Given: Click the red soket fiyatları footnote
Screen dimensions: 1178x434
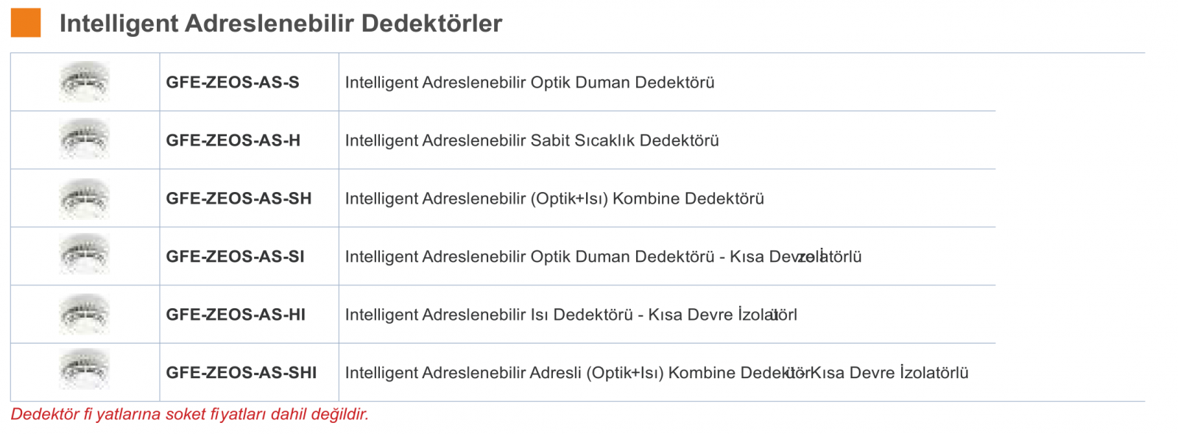Looking at the screenshot, I should click(190, 414).
